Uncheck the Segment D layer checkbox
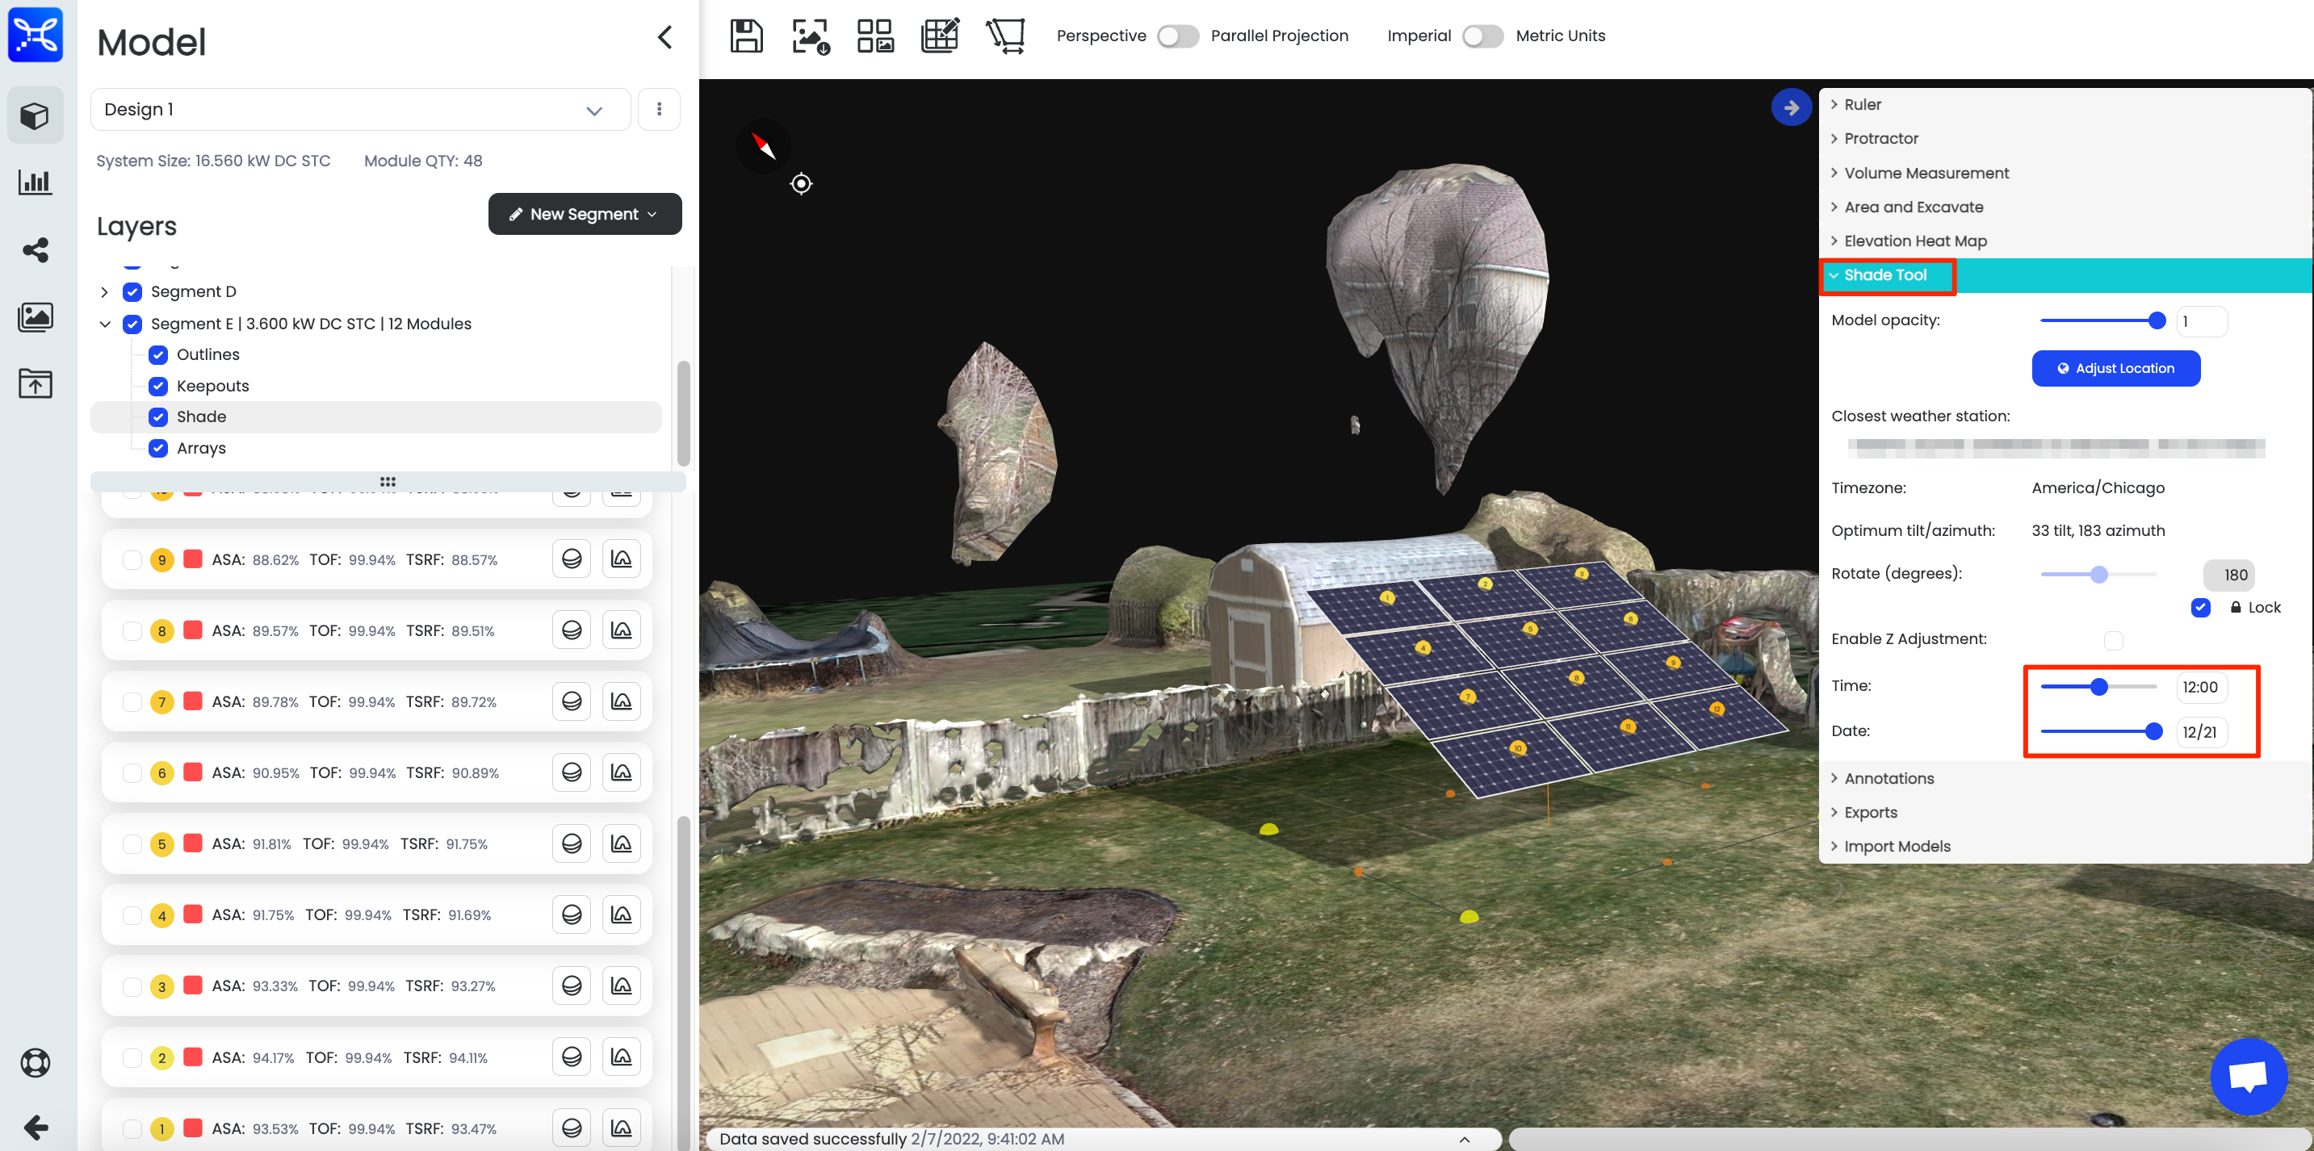Viewport: 2314px width, 1151px height. click(x=132, y=292)
